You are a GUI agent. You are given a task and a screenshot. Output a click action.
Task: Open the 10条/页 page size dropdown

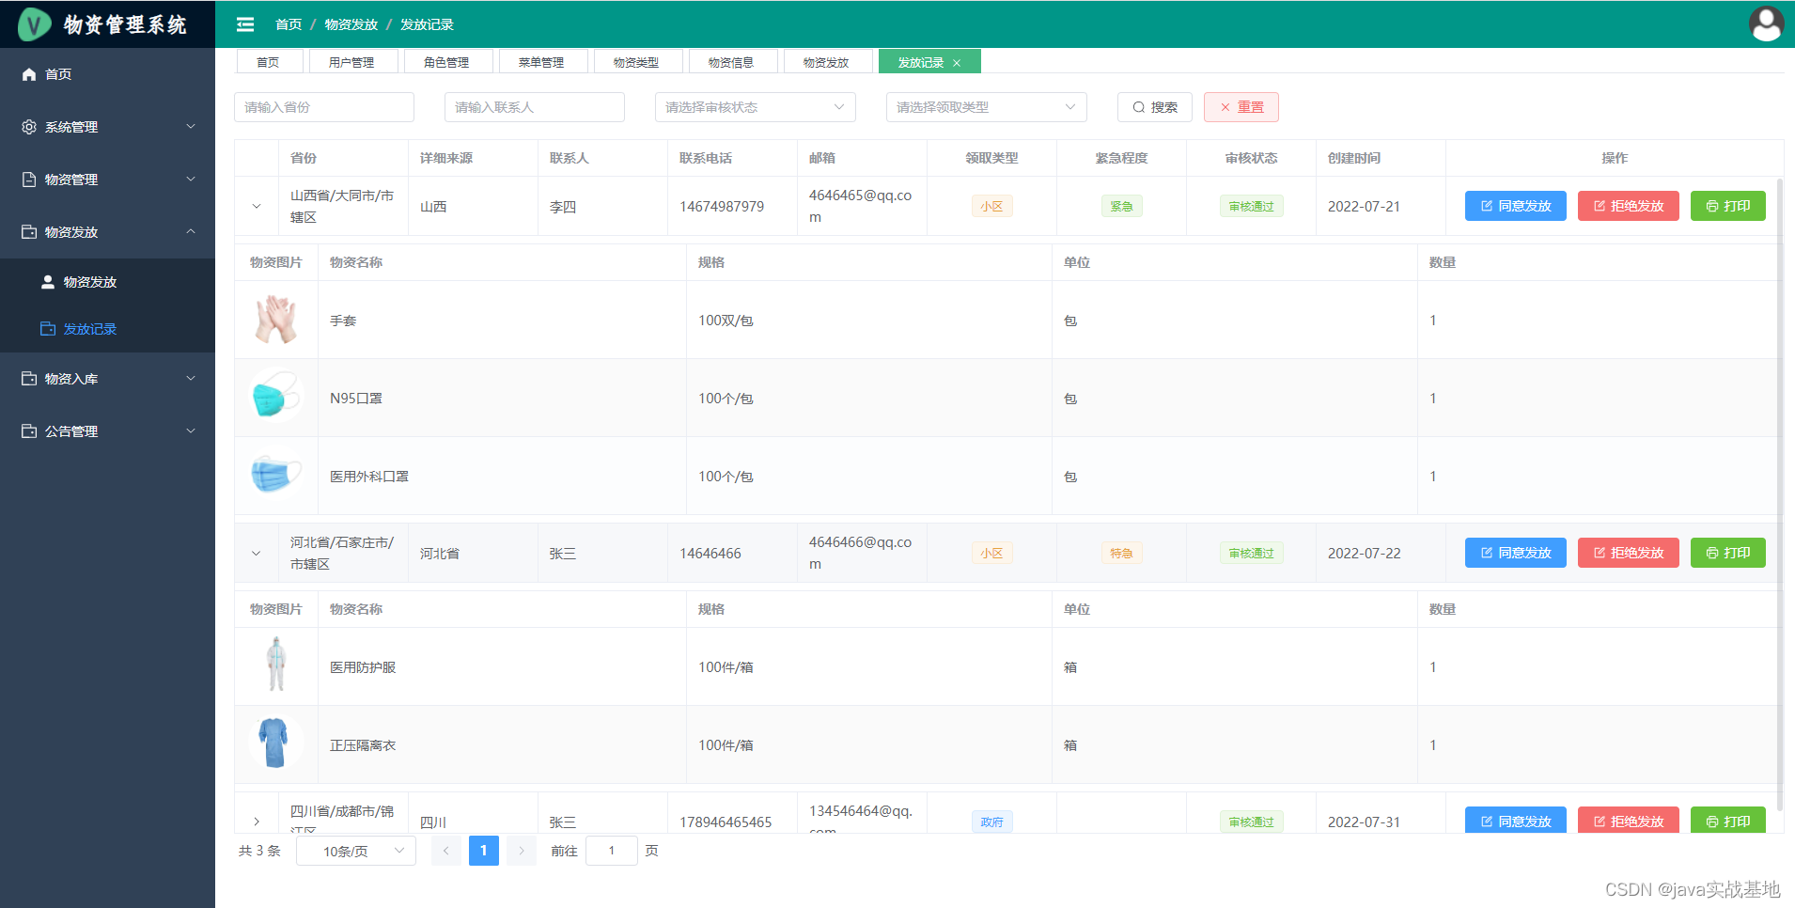coord(356,851)
